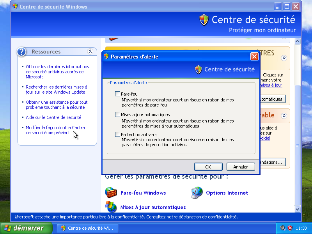Click the small shield icon in the Paramètres d'alerte title bar
The height and width of the screenshot is (234, 312).
pyautogui.click(x=106, y=57)
